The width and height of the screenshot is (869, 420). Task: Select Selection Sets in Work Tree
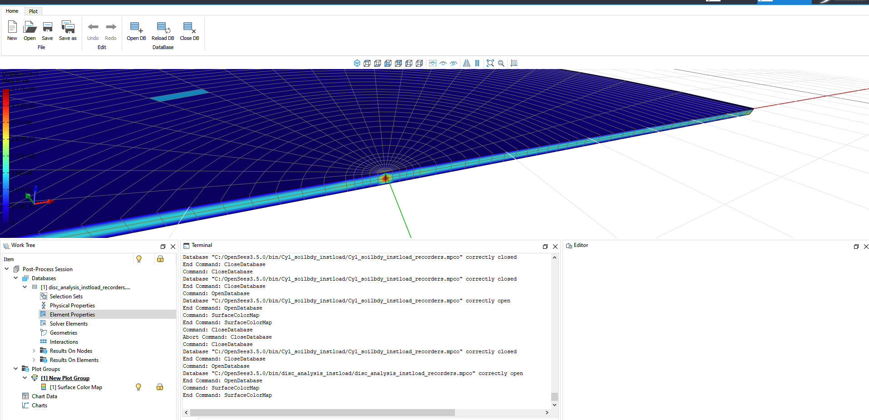tap(66, 296)
